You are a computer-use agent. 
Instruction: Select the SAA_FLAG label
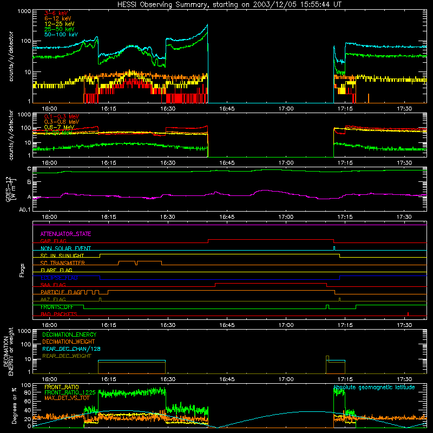53,285
